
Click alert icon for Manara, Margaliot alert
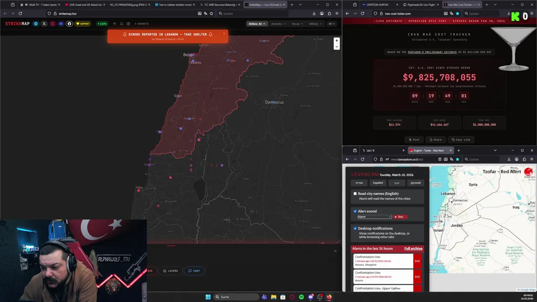[417, 261]
